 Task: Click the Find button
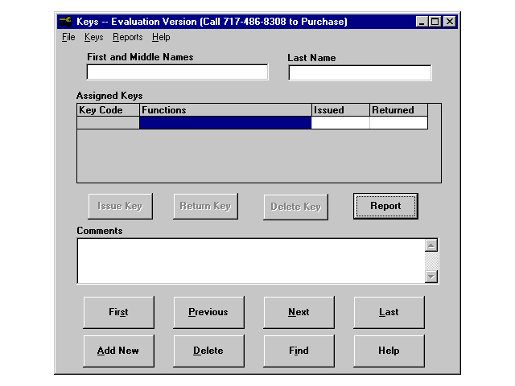click(x=299, y=351)
